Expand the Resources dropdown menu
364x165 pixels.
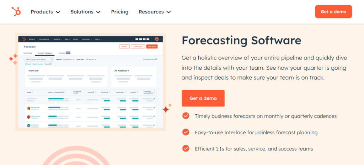pyautogui.click(x=155, y=12)
